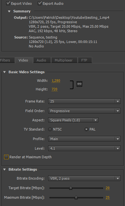The image size is (125, 206).
Task: Click the output file path testing_1.mp4
Action: tap(69, 18)
